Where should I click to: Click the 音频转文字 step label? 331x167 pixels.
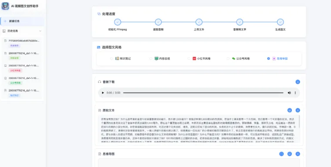point(240,29)
